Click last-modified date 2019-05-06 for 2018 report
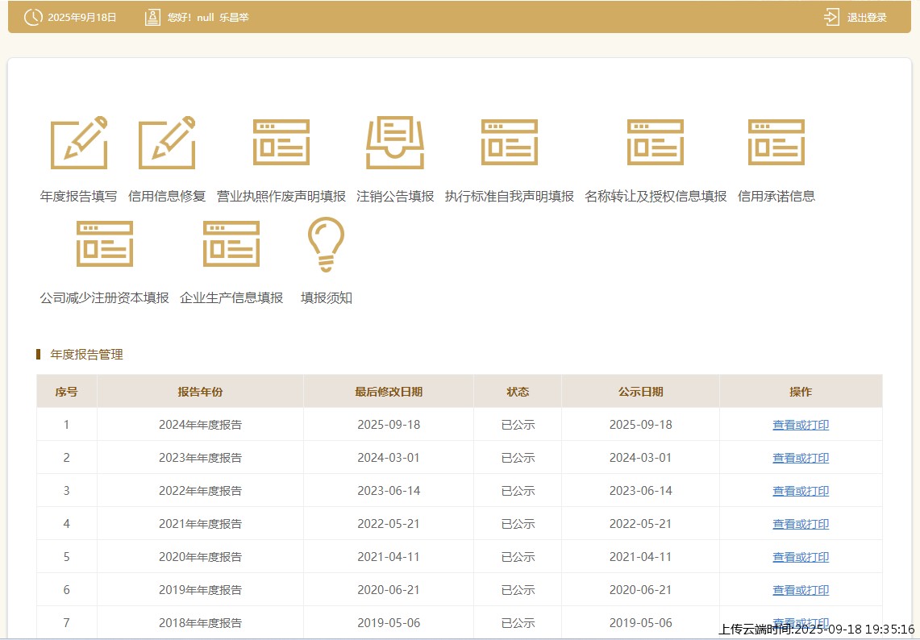This screenshot has height=640, width=920. 389,623
